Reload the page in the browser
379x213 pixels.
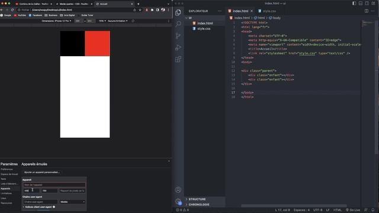click(12, 10)
